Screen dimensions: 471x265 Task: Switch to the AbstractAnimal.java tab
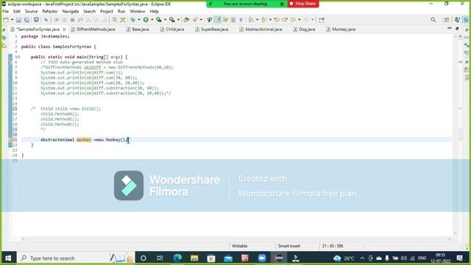coord(261,29)
